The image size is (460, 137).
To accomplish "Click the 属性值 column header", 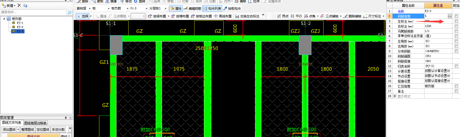I will [x=438, y=6].
